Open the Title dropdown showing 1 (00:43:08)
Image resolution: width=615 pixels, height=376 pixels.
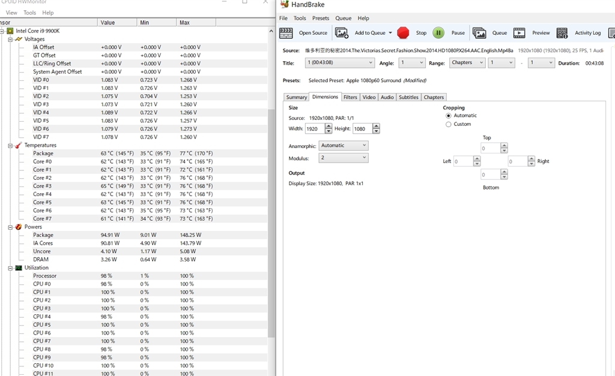tap(340, 62)
